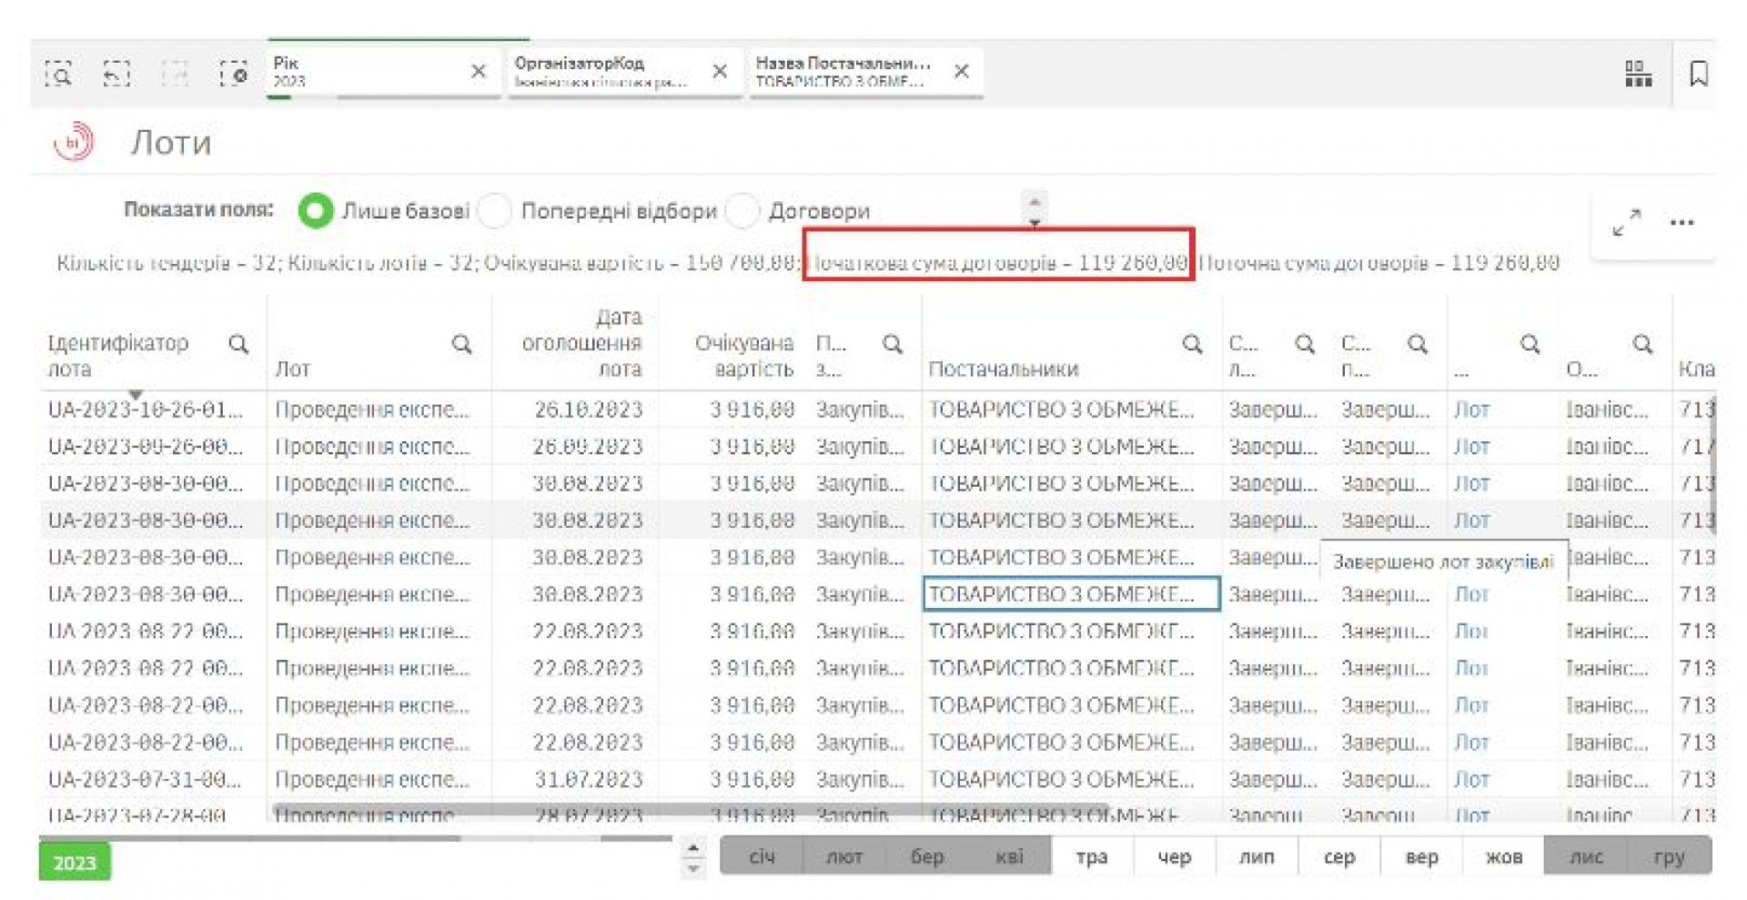Click the green 2023 year button

pyautogui.click(x=75, y=862)
